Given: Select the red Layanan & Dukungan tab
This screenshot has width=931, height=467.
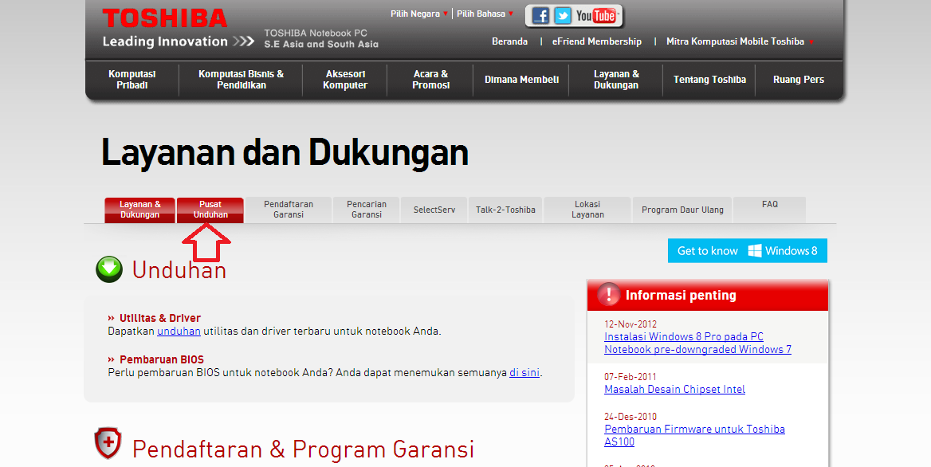Looking at the screenshot, I should point(139,210).
